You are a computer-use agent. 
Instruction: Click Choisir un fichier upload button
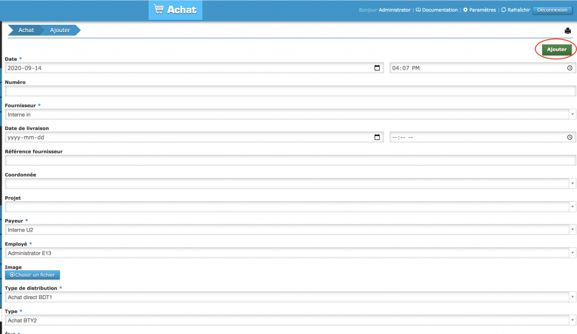(33, 275)
